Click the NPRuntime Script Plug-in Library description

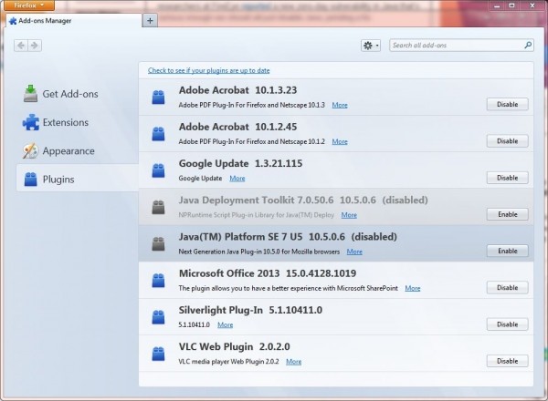pyautogui.click(x=256, y=215)
